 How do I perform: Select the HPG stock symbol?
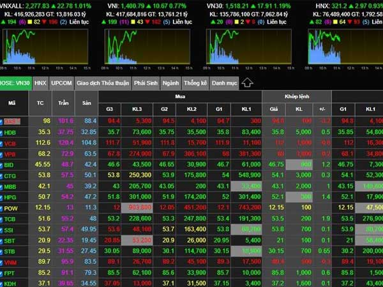tap(12, 197)
